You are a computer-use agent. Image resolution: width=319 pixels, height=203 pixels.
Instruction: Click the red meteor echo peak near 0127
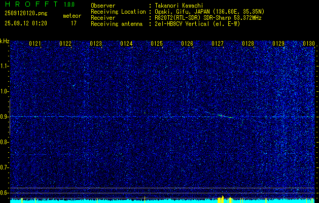tap(223, 116)
